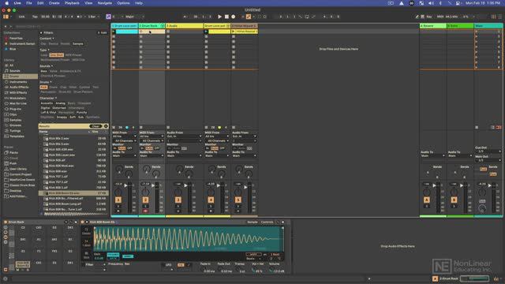Viewport: 505px width, 284px height.
Task: Open the File menu
Action: tap(29, 3)
